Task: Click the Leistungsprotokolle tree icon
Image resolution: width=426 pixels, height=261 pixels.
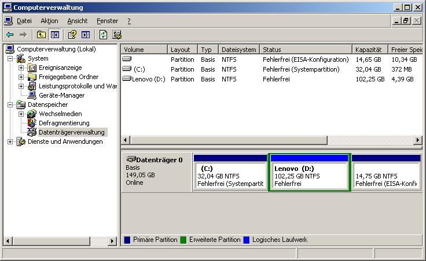Action: coord(32,86)
